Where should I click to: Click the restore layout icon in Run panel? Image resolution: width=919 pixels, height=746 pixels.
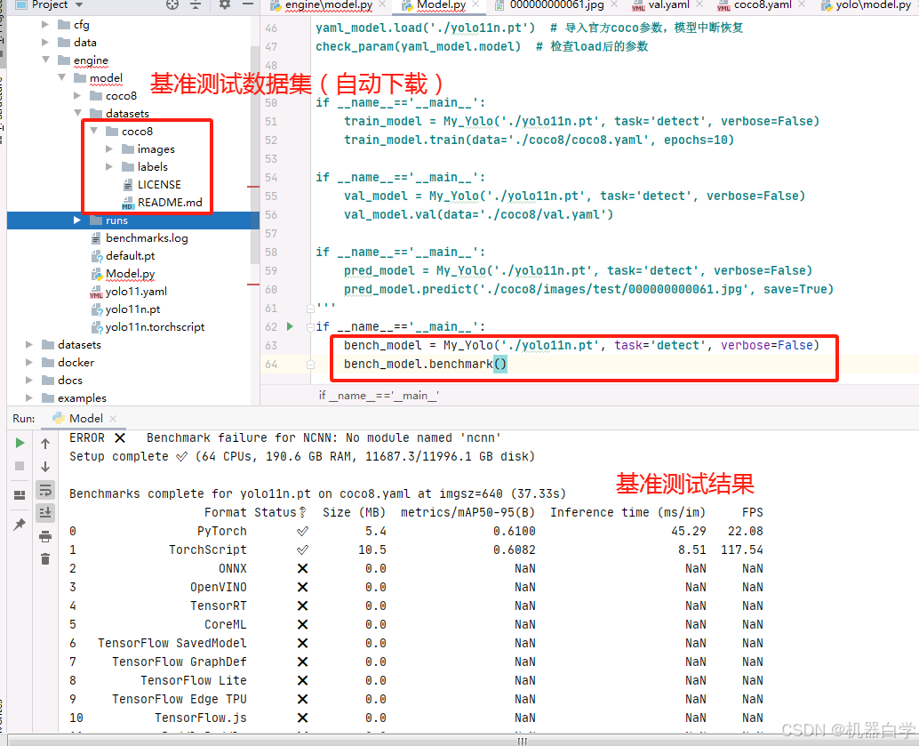click(x=20, y=495)
